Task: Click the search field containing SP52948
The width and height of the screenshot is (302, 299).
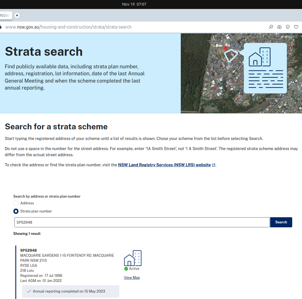Action: (142, 222)
